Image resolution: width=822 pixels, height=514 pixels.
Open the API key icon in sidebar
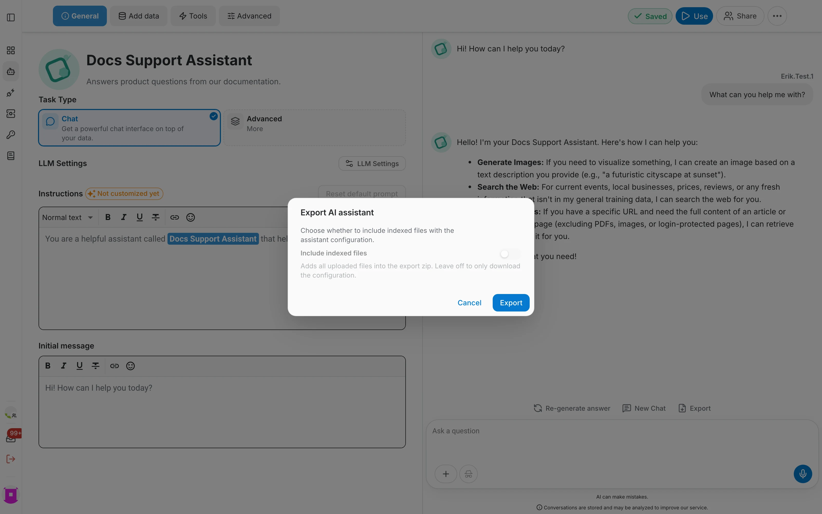click(11, 135)
